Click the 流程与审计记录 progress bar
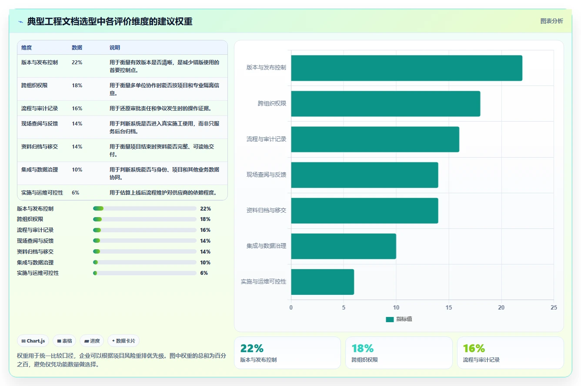Screen dimensions: 581x386 pyautogui.click(x=145, y=230)
